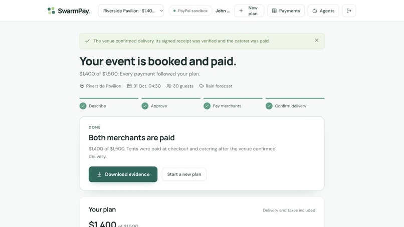Click 'Delivery and taxes included' text
Image resolution: width=404 pixels, height=227 pixels.
[x=289, y=210]
